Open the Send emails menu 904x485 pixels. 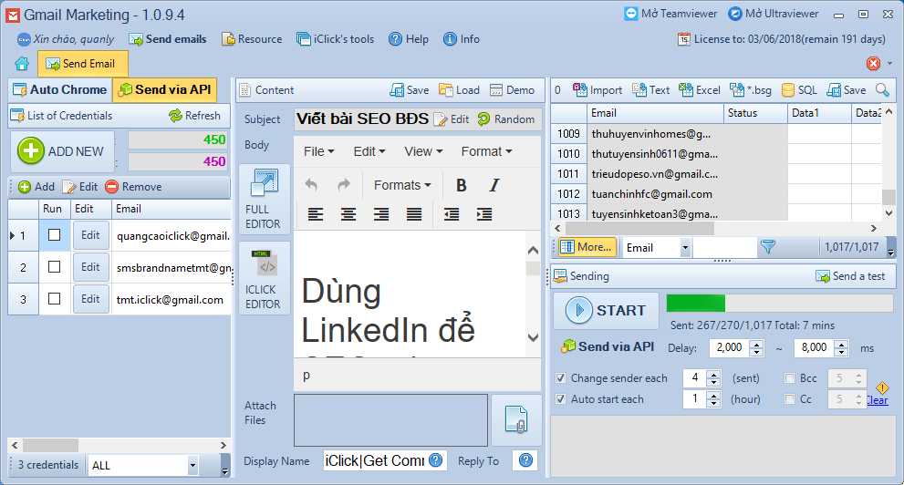pyautogui.click(x=168, y=39)
